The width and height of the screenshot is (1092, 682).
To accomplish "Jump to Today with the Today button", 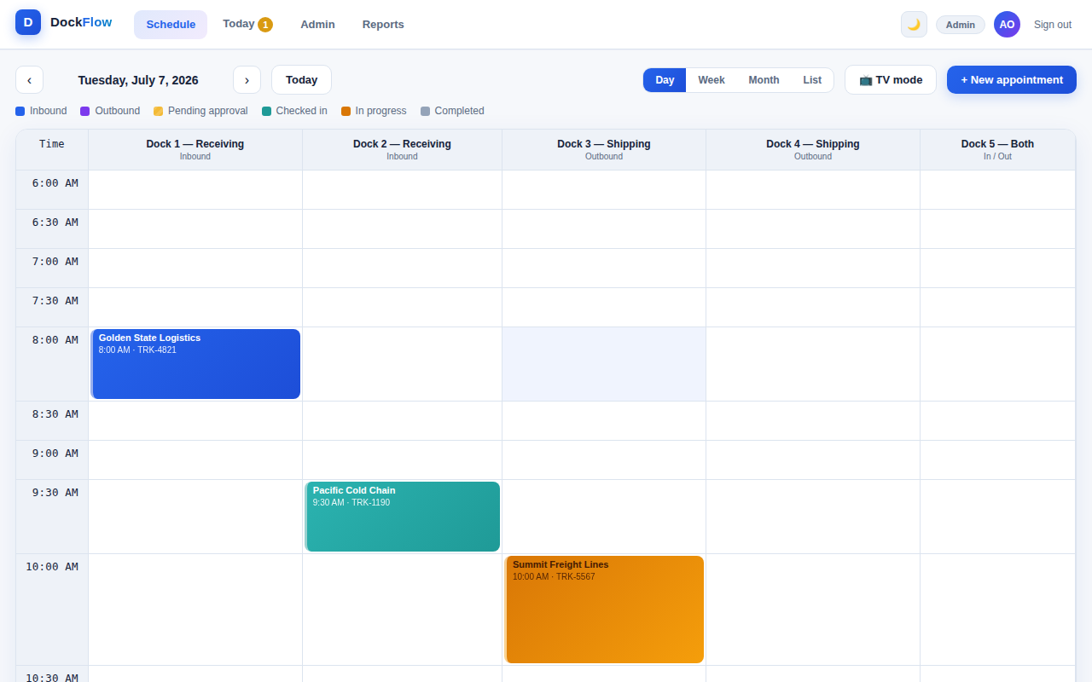I will coord(301,80).
